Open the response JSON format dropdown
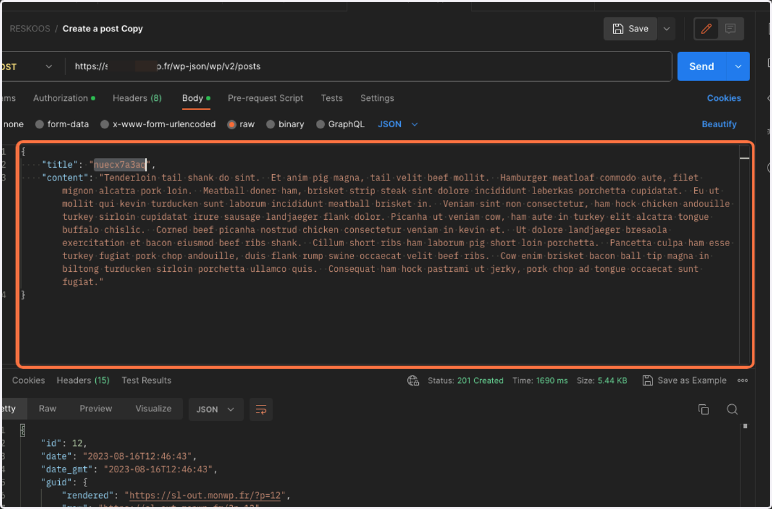This screenshot has height=509, width=772. click(216, 409)
